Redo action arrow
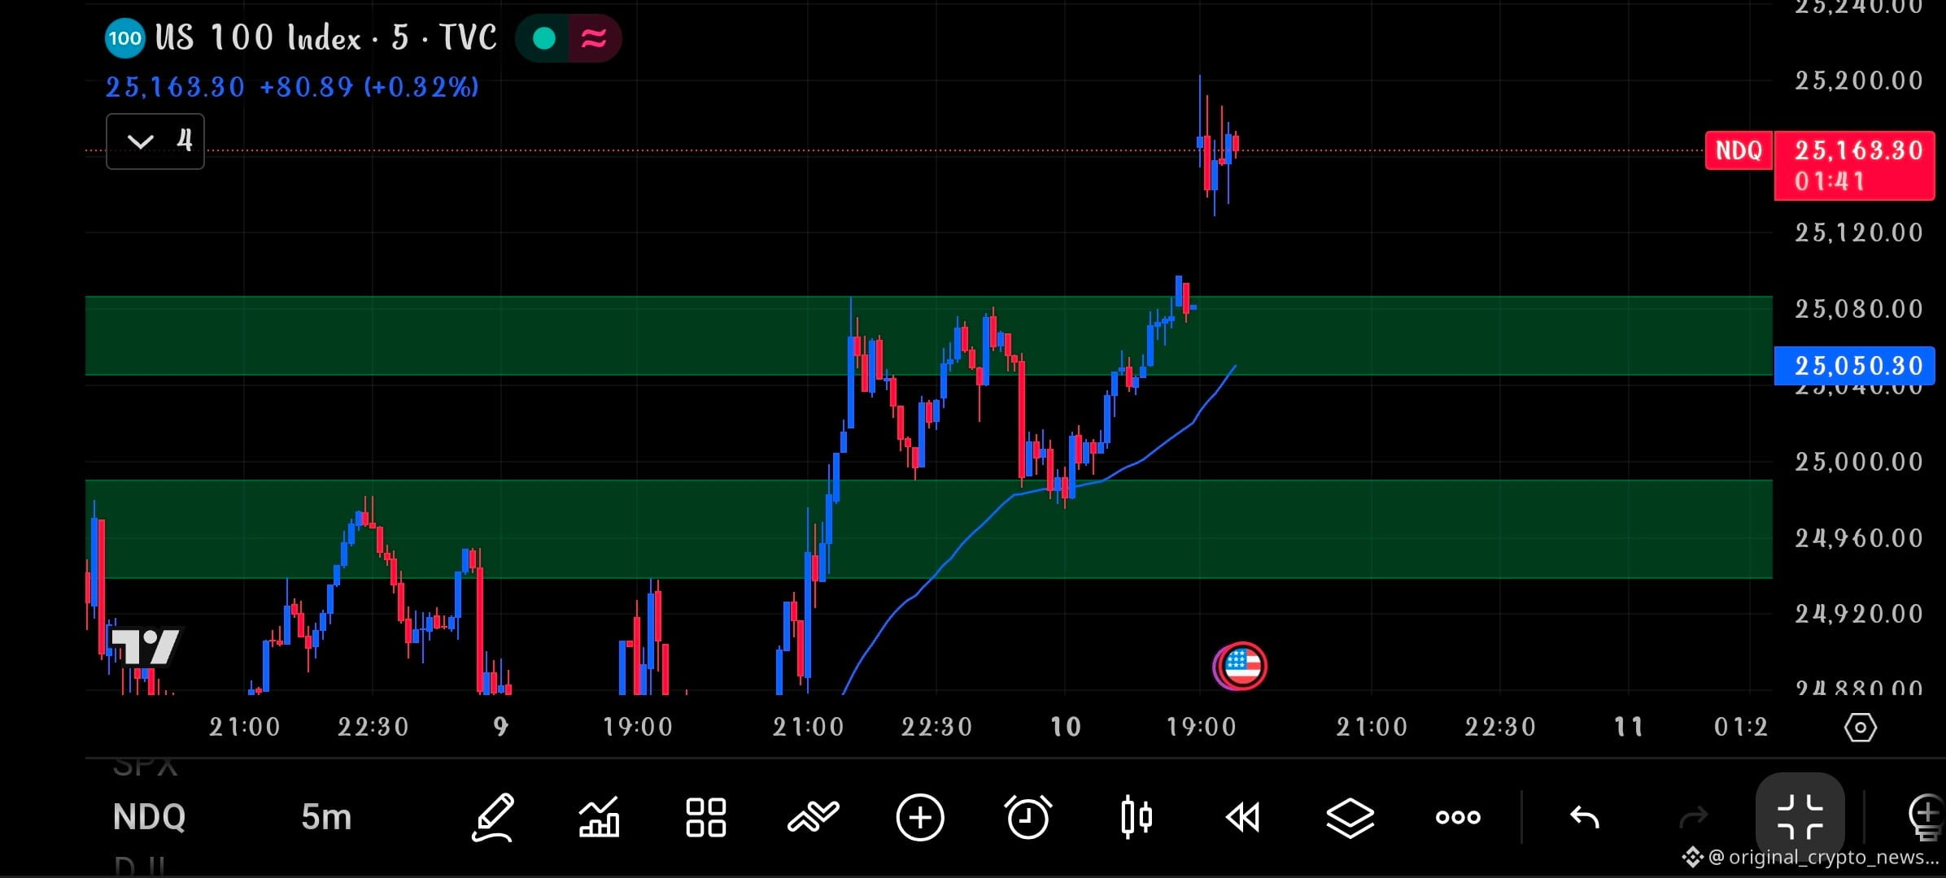The image size is (1946, 878). (x=1694, y=817)
